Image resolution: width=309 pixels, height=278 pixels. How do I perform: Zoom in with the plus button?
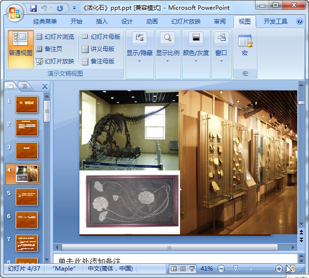(x=279, y=269)
